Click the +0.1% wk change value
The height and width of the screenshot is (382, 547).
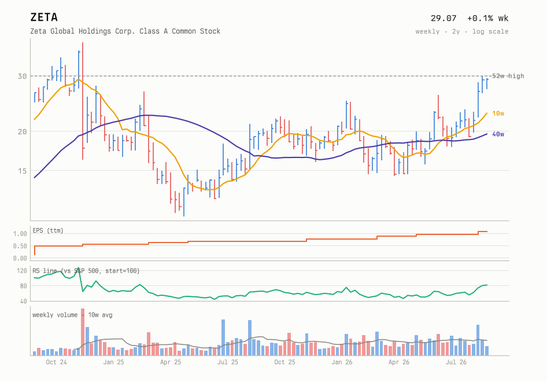[x=487, y=18]
